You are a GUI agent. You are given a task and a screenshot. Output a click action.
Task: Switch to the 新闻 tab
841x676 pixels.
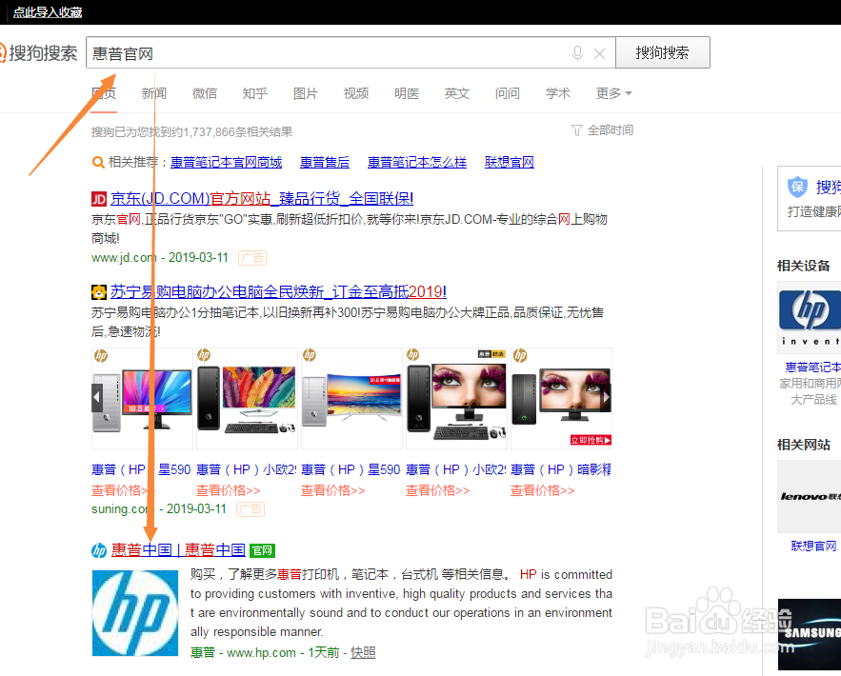(x=154, y=93)
